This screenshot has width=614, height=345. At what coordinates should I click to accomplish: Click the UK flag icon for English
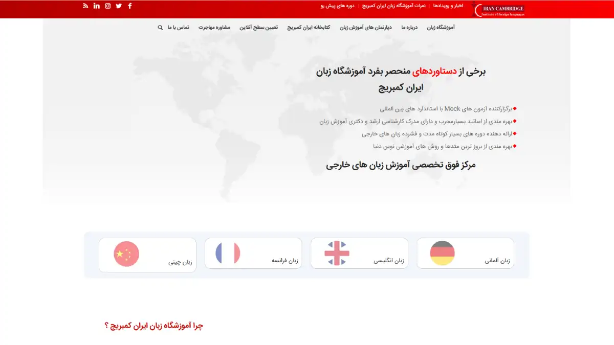pos(337,253)
